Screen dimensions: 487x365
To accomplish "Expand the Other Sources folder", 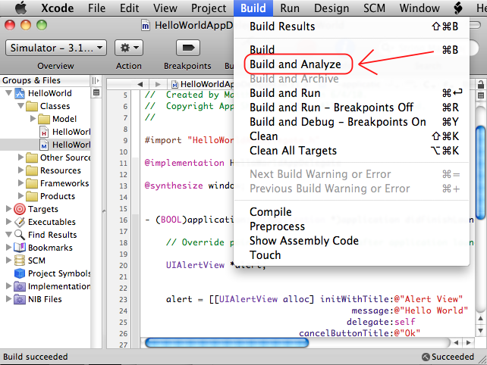I will tap(20, 158).
